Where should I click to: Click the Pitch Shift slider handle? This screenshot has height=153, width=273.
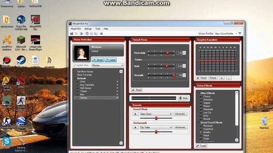click(x=168, y=53)
